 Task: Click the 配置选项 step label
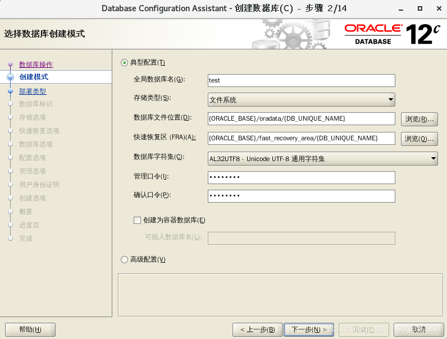(x=33, y=158)
